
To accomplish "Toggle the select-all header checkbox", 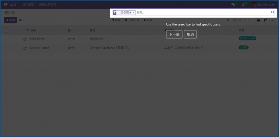I will point(7,30).
